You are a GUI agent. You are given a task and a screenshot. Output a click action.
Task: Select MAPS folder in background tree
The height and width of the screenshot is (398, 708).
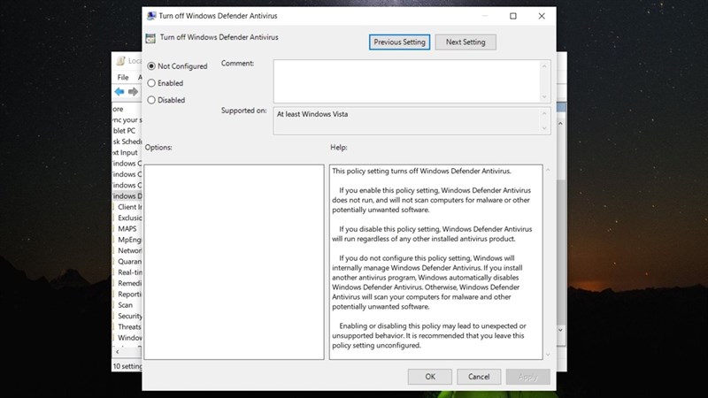[127, 229]
